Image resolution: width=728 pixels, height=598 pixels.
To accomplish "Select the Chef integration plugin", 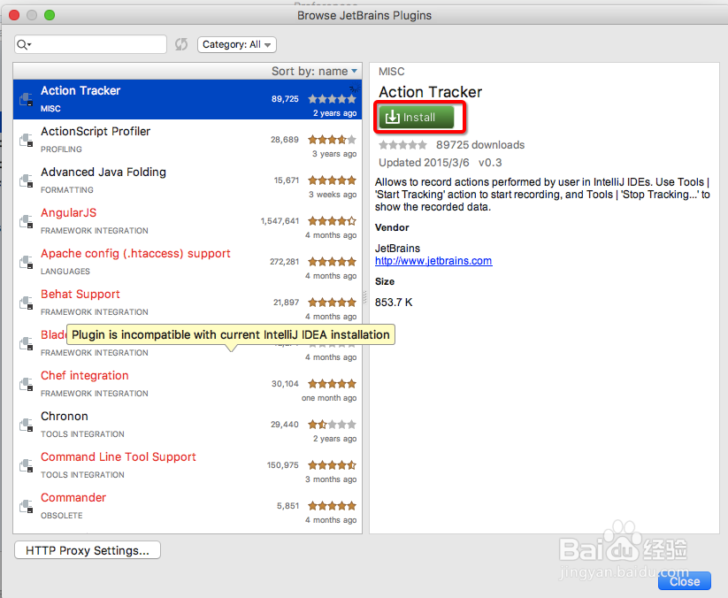I will (188, 385).
